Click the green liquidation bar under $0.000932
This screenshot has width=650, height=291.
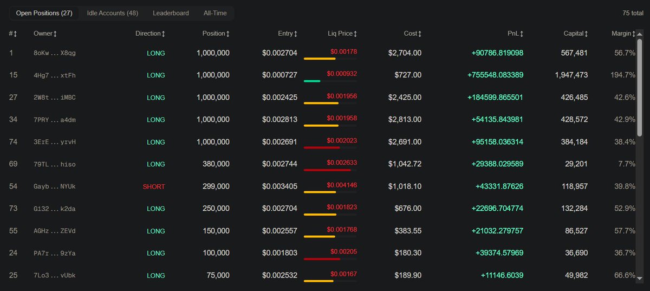(330, 81)
